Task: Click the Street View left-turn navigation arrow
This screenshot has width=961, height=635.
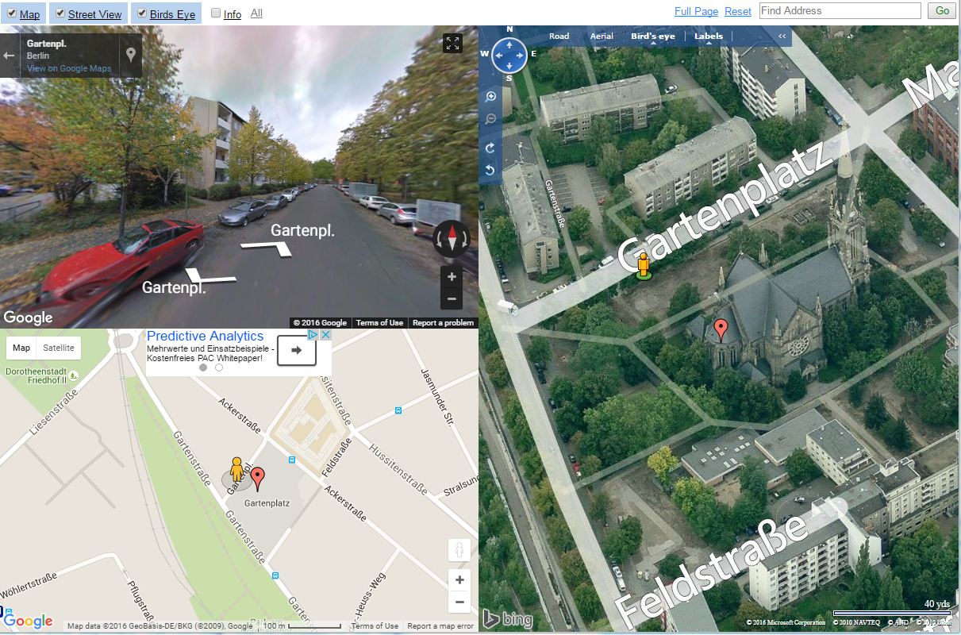Action: point(209,277)
